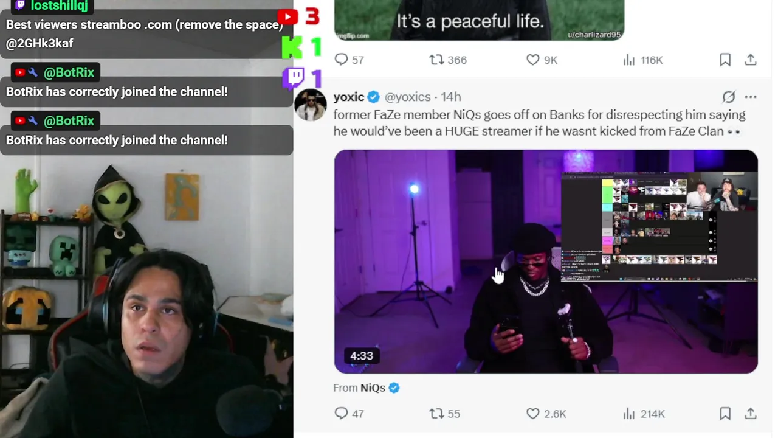Open the 14h timestamp of the post
The height and width of the screenshot is (438, 778).
click(x=451, y=97)
